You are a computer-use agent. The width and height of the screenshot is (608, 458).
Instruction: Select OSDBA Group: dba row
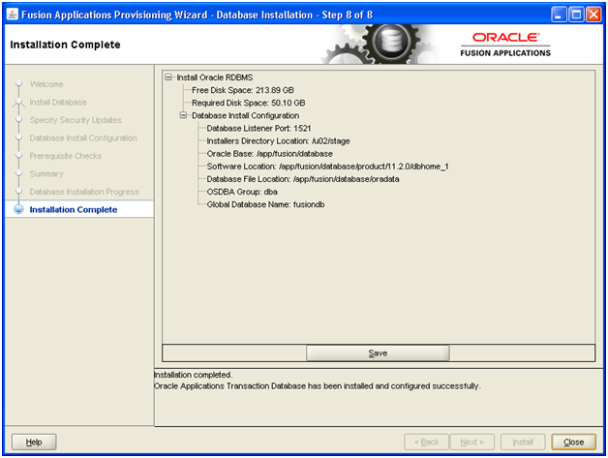242,192
